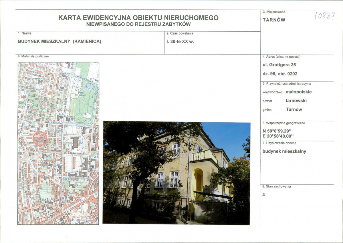Select the text 'BUDYNEK MIESZKALNY (KAMIENICA)'
The width and height of the screenshot is (343, 243).
coord(60,41)
